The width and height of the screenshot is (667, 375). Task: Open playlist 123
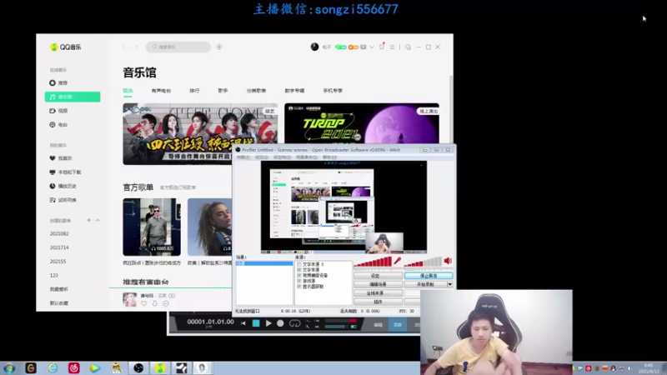(x=54, y=276)
